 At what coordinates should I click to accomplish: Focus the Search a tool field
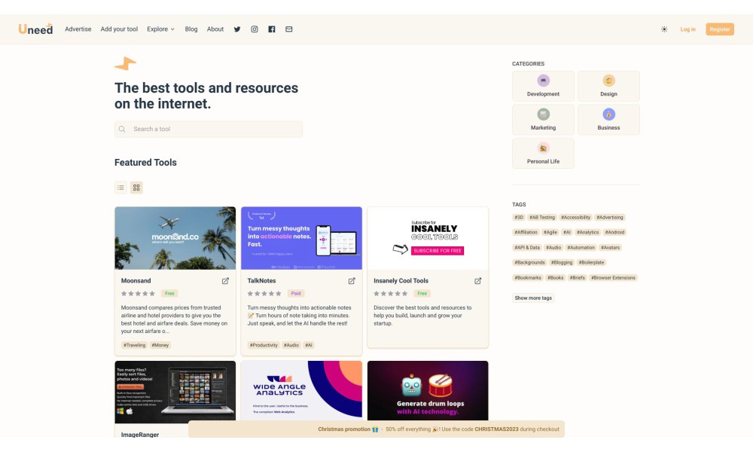click(x=209, y=130)
